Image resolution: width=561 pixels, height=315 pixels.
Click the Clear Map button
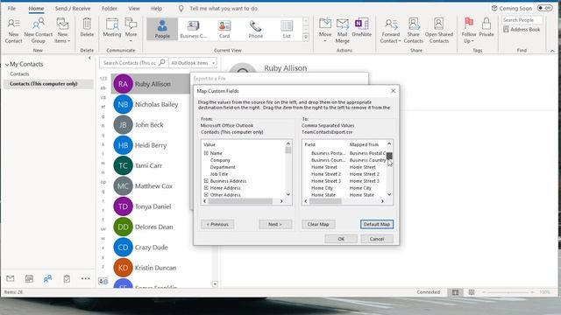tap(318, 224)
